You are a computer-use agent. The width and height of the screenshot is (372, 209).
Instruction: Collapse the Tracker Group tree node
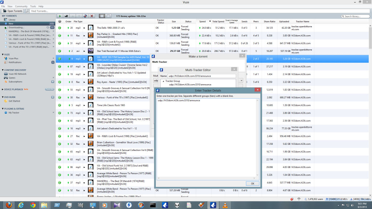(x=163, y=81)
